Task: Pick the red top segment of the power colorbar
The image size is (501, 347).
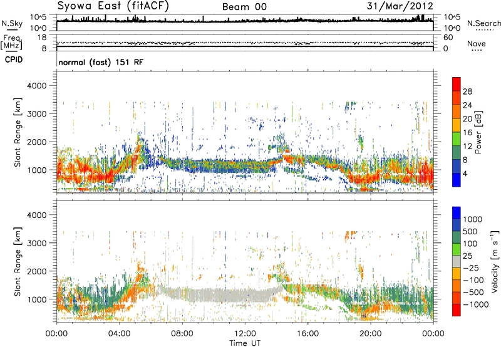Action: [x=457, y=84]
